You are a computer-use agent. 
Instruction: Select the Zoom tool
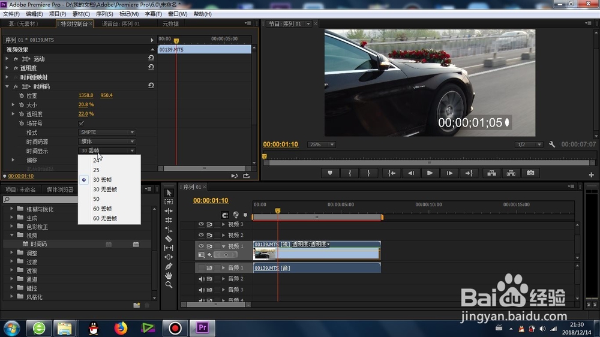(169, 285)
